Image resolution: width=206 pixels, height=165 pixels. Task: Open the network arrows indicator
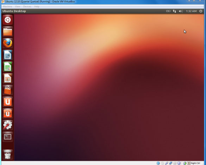[174, 11]
